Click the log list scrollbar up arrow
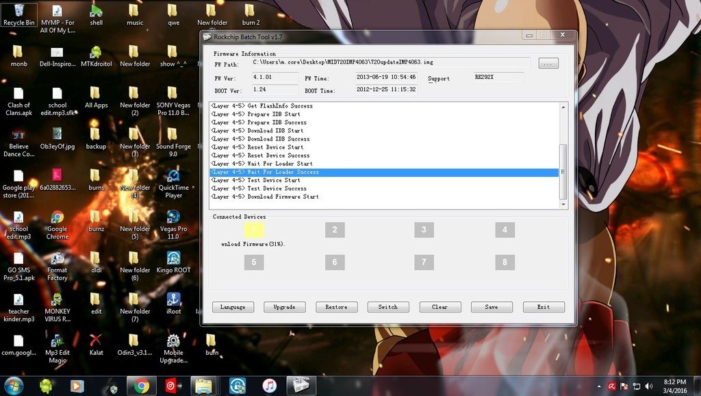The image size is (701, 396). 563,108
